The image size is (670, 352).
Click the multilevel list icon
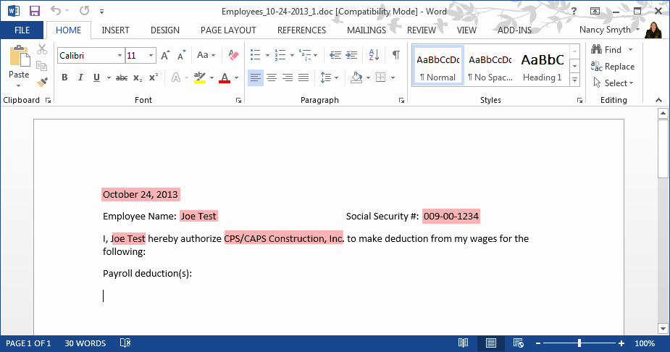pos(305,55)
